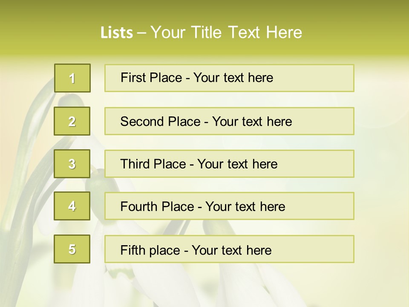Click 'Your Title Text Here' in heading
409x307 pixels.
pos(226,32)
